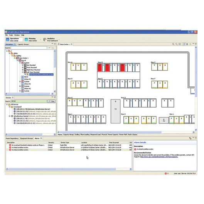Click Clear button in Navigation panel
This screenshot has width=204, height=204.
tap(52, 48)
